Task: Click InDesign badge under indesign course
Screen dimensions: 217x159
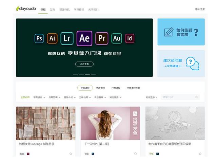Action: point(28,154)
